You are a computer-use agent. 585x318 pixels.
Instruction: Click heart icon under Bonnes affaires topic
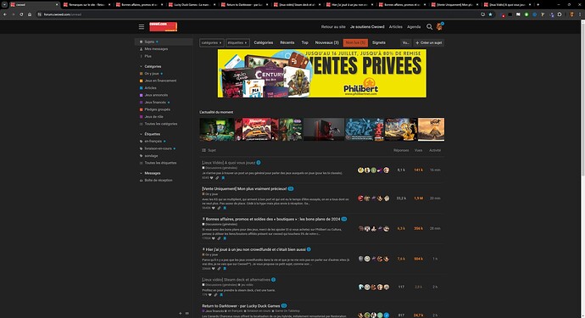pyautogui.click(x=214, y=238)
